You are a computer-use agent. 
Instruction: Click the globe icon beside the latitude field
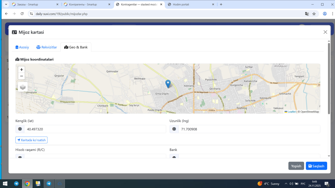coord(20,129)
